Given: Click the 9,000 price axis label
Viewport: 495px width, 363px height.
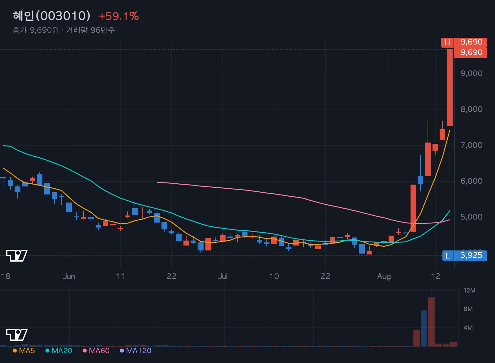Looking at the screenshot, I should click(x=471, y=73).
